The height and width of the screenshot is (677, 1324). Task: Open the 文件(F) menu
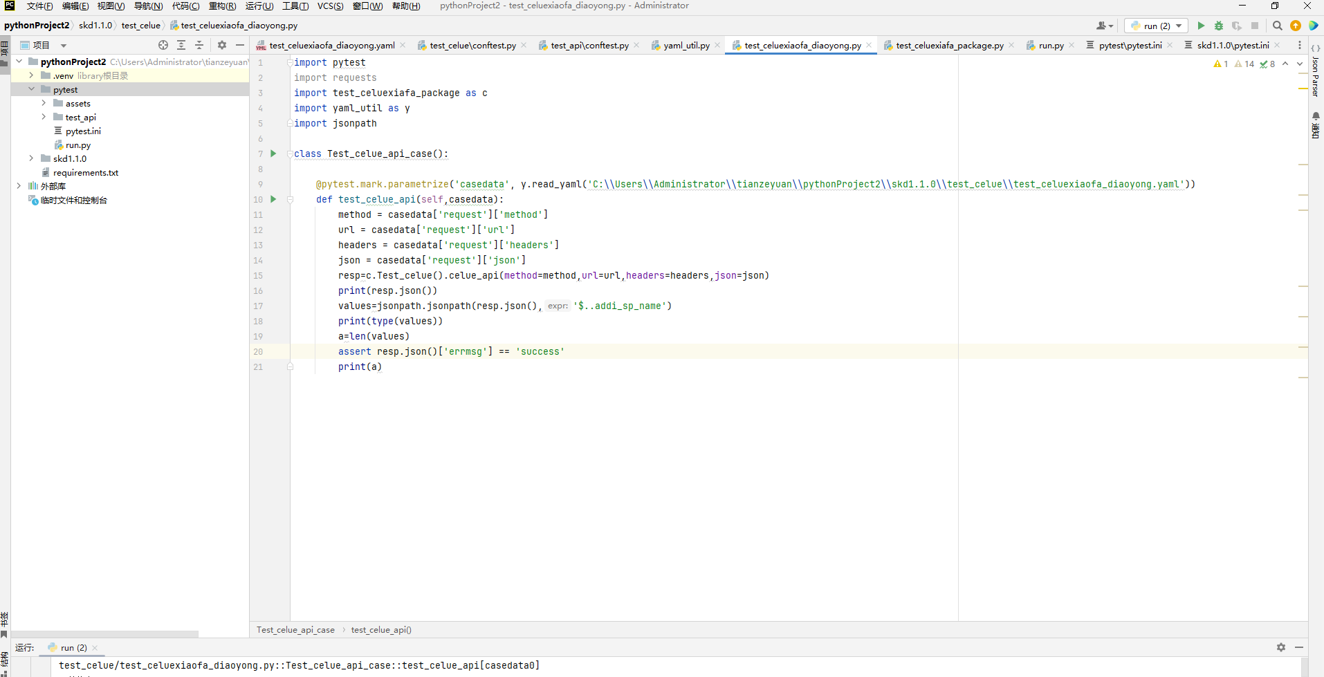(x=39, y=6)
